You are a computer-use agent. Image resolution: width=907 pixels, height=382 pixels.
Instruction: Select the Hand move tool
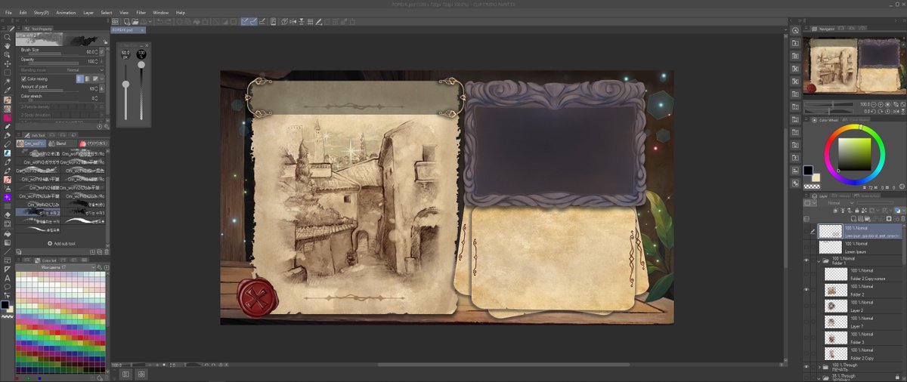pos(8,46)
